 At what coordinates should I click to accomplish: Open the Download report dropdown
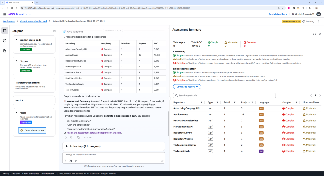187,87
